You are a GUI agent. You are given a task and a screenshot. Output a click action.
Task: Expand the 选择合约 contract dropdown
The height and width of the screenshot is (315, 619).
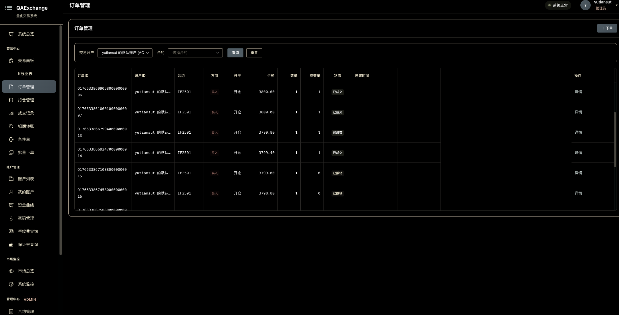[x=195, y=53]
